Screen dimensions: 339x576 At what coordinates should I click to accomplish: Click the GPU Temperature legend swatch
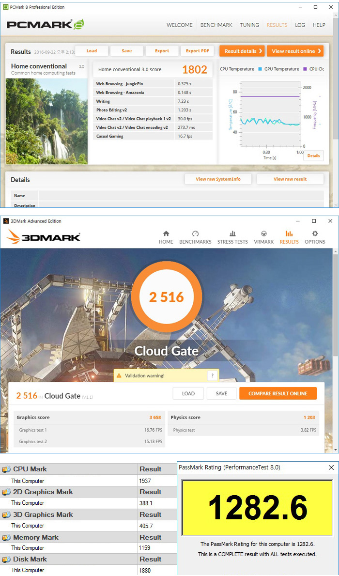click(261, 69)
